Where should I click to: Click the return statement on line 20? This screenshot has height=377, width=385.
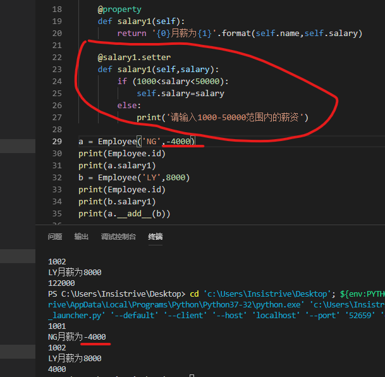point(240,34)
